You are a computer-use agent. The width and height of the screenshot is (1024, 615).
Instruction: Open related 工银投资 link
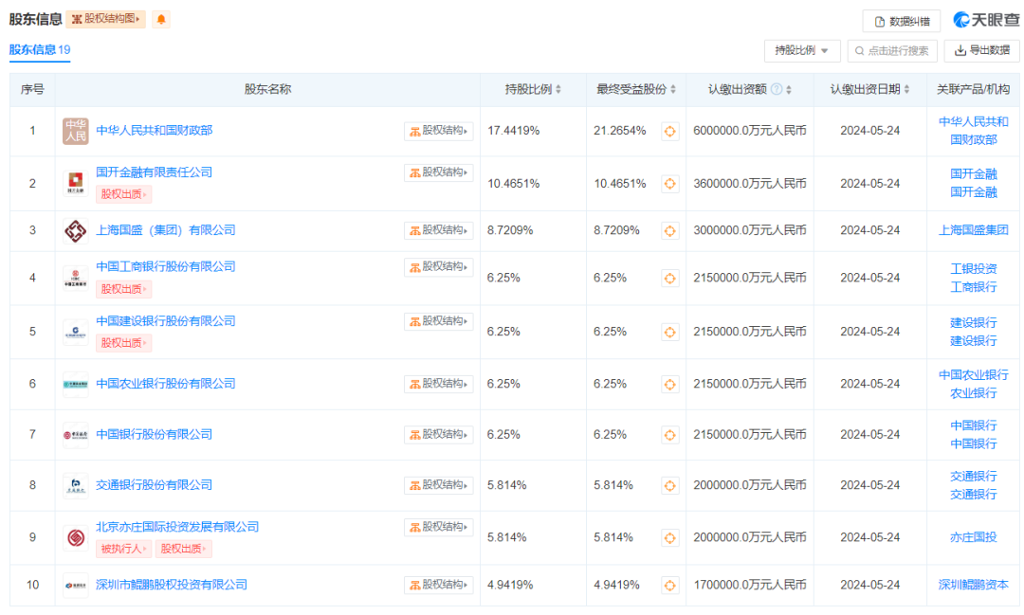tap(973, 269)
